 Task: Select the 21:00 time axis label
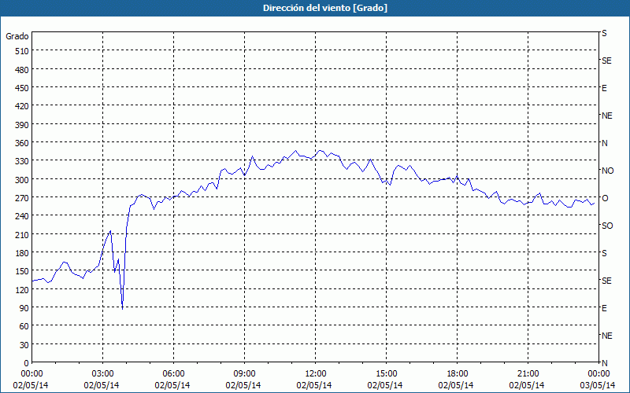[x=528, y=374]
